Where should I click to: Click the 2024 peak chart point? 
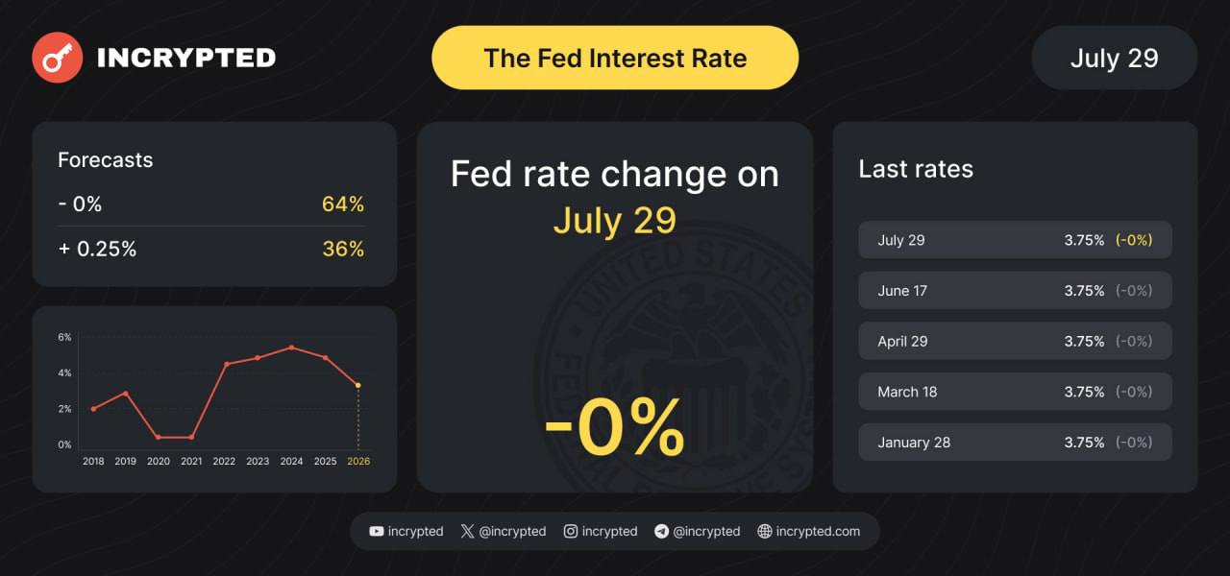tap(291, 348)
